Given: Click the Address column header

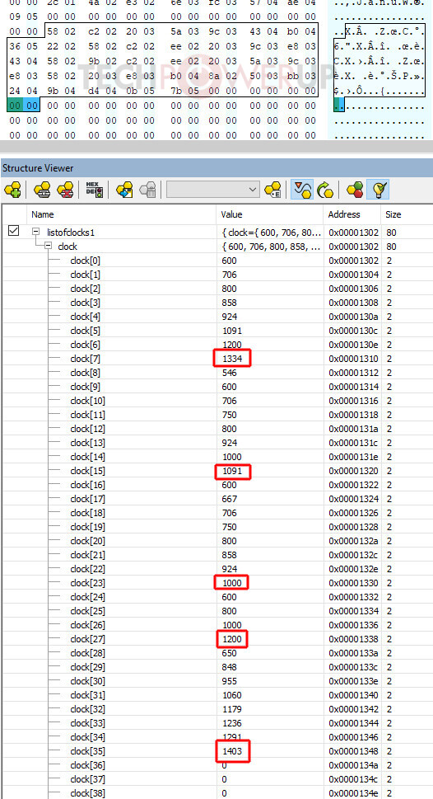Looking at the screenshot, I should click(352, 214).
